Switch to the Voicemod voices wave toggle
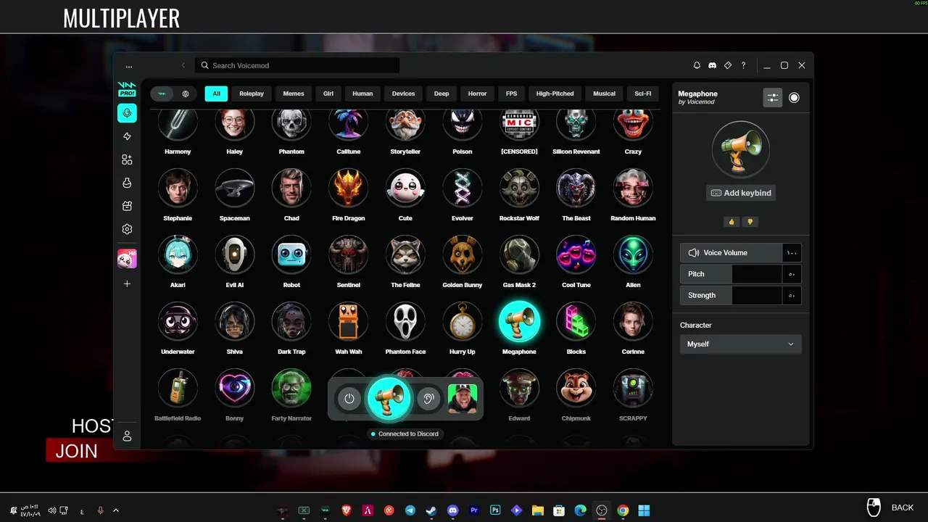Image resolution: width=928 pixels, height=522 pixels. (x=162, y=94)
